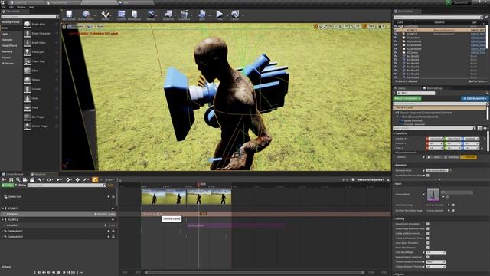Click the Sequencer render movie clapboard icon

[x=32, y=179]
